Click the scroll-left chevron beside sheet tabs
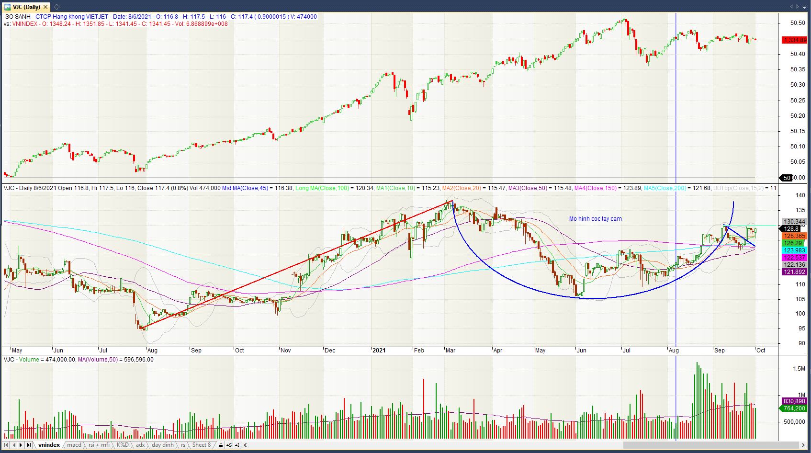The image size is (811, 453). [x=246, y=445]
